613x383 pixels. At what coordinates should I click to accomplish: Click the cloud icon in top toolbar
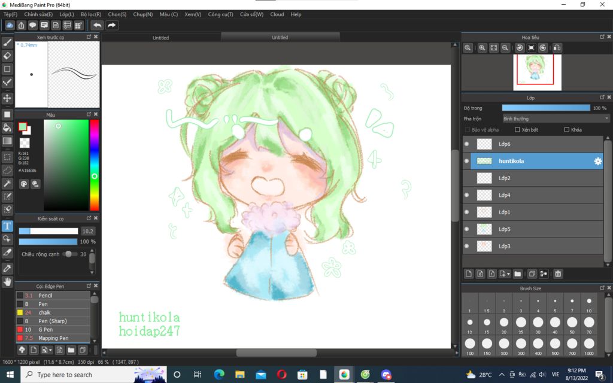click(x=10, y=25)
